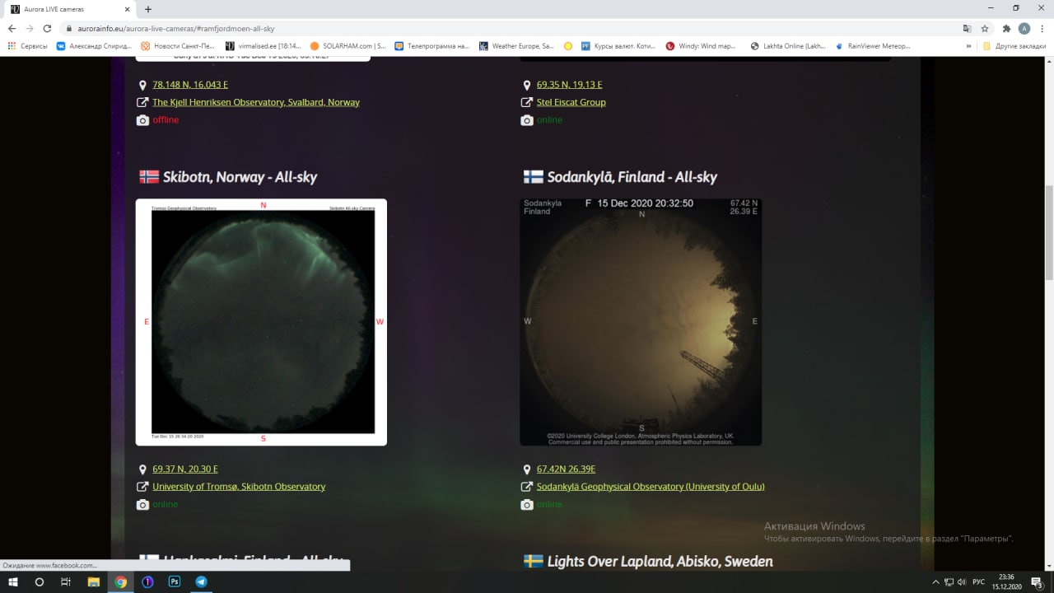Open Telegram from the taskbar
The width and height of the screenshot is (1054, 593).
point(201,581)
